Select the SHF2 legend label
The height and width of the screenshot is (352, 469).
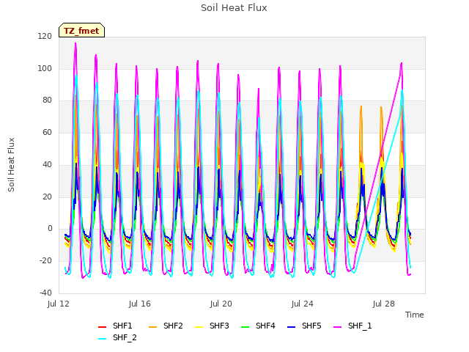click(173, 326)
